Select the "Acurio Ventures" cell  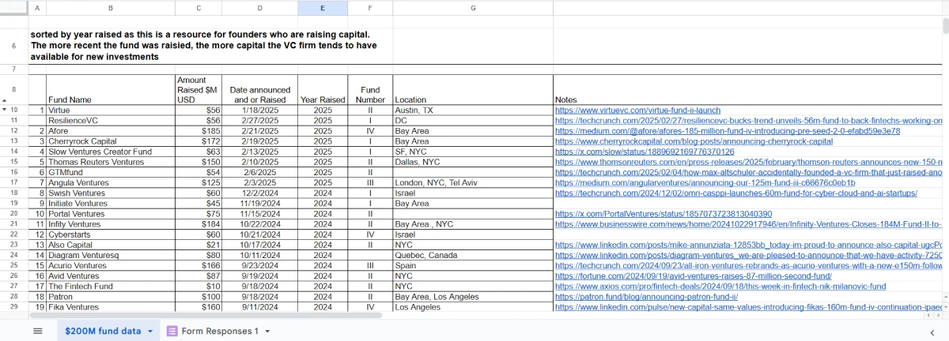coord(110,264)
